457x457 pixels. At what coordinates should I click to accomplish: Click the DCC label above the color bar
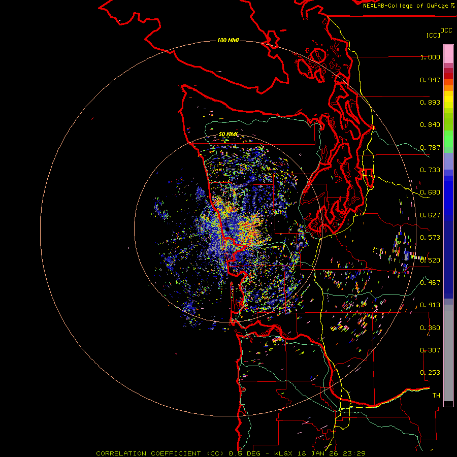pos(446,30)
